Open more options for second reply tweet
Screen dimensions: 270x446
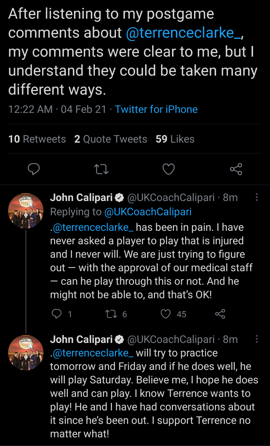pos(257,339)
